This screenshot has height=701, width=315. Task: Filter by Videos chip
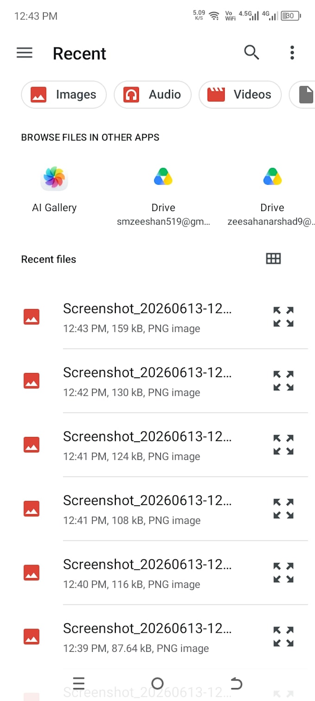tap(240, 95)
